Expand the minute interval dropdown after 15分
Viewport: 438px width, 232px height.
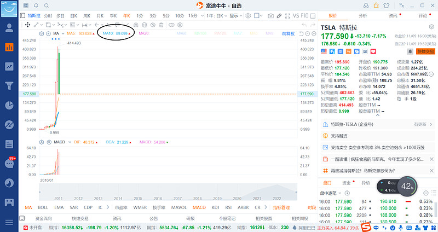point(202,16)
